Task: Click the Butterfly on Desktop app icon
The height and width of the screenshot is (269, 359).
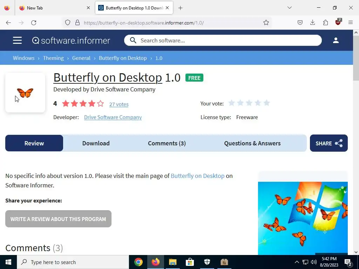Action: [x=25, y=92]
